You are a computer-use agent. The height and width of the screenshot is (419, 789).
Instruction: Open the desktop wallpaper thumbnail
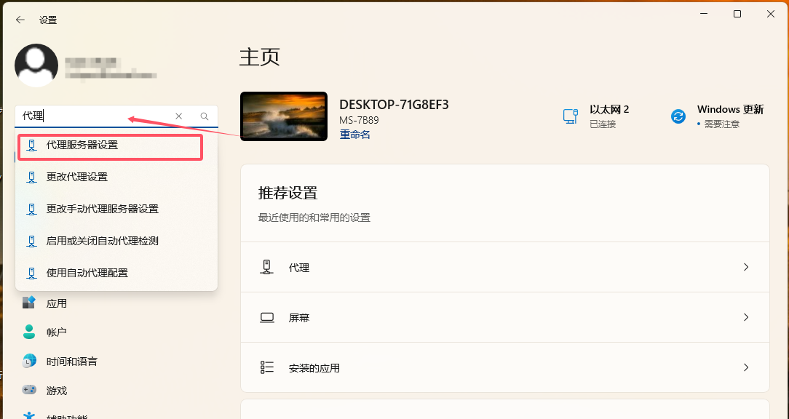pyautogui.click(x=284, y=116)
